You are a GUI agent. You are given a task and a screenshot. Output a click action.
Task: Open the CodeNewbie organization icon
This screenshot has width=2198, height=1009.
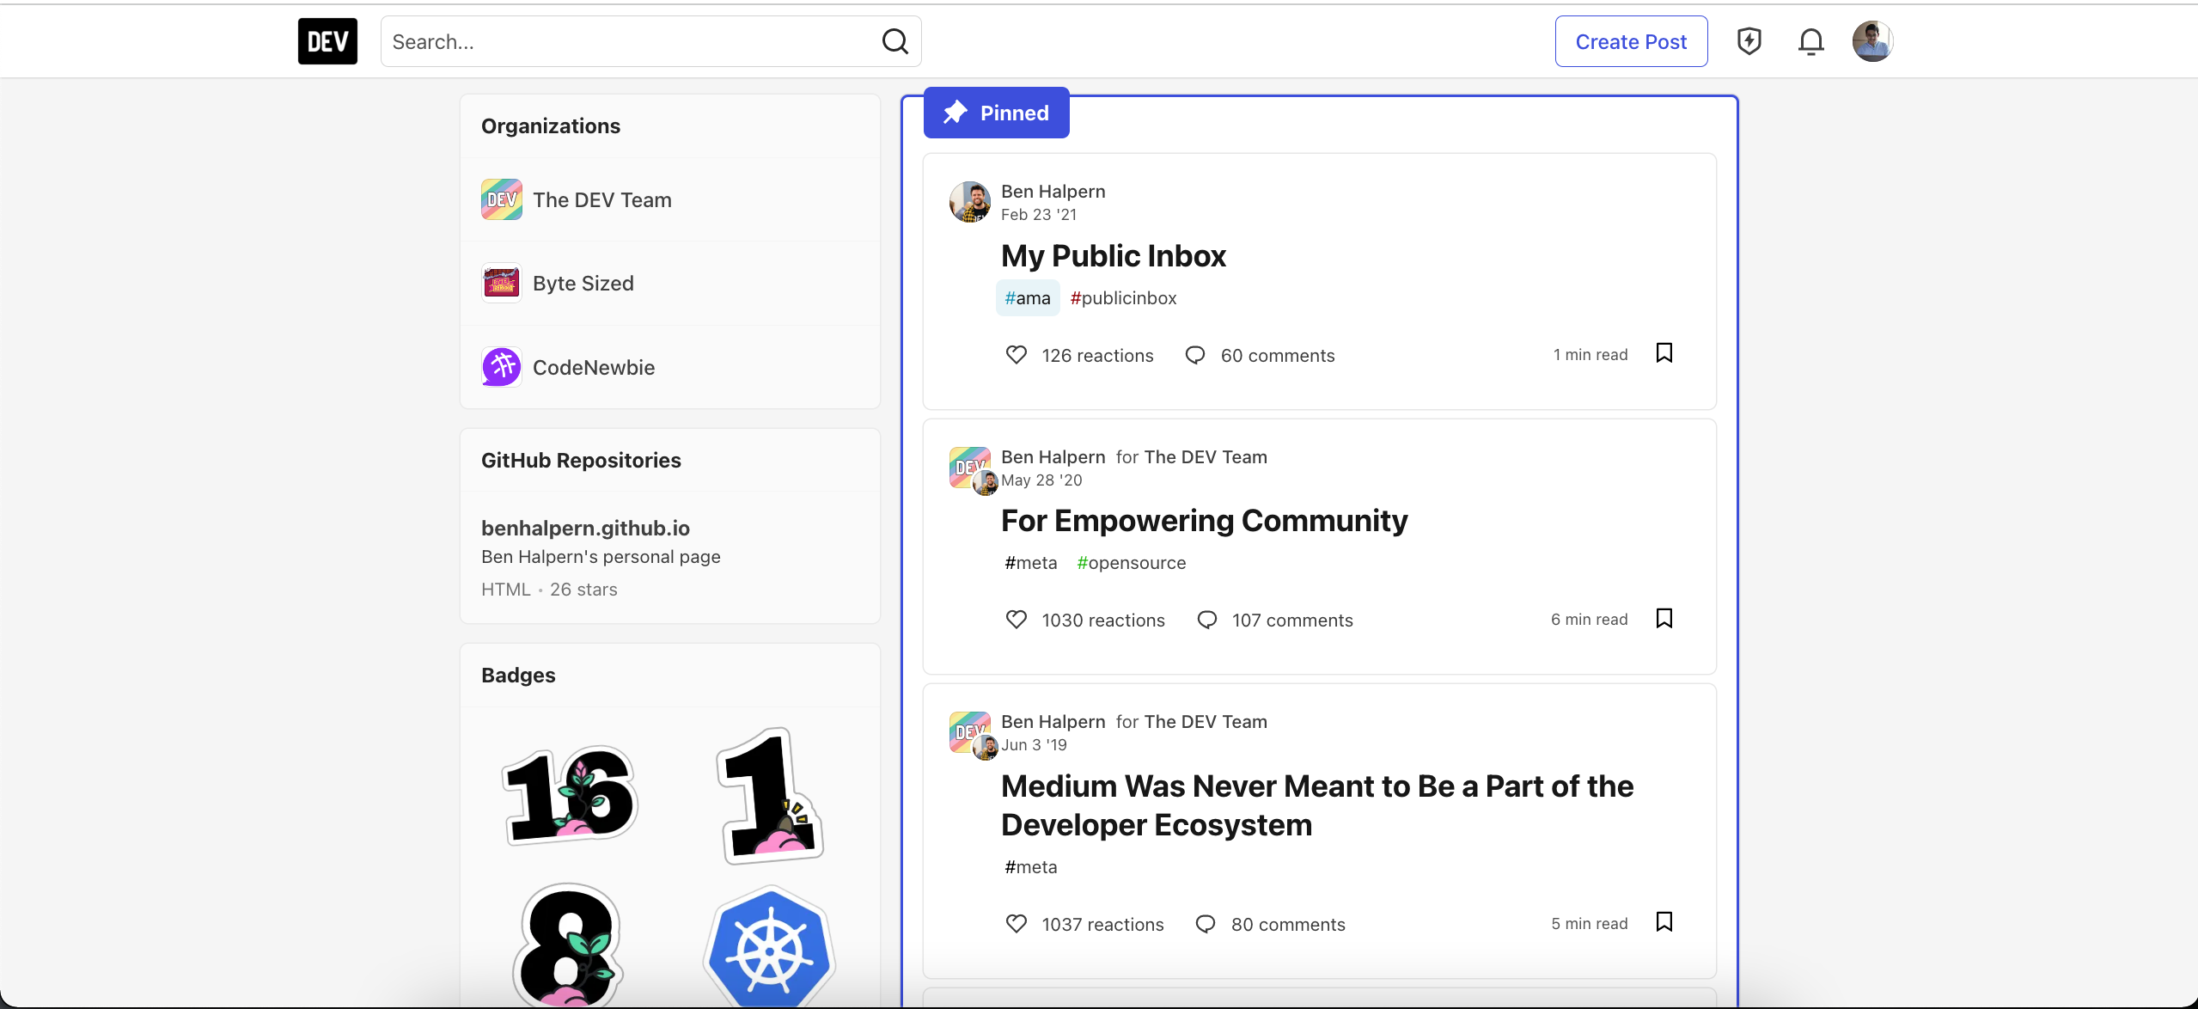[501, 366]
